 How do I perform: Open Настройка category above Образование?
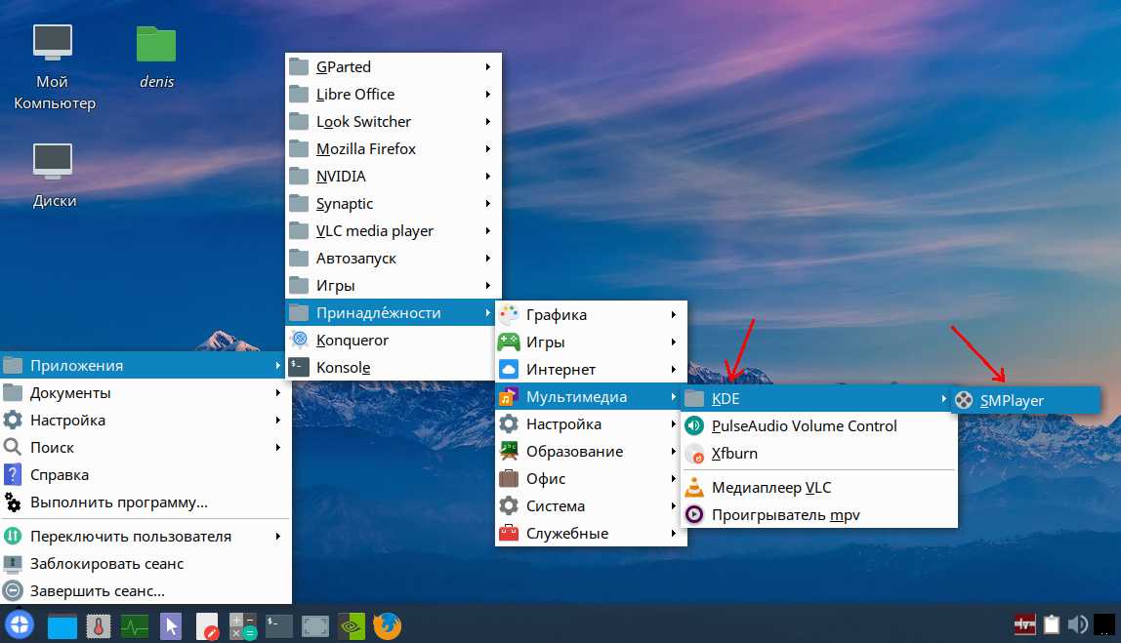coord(589,423)
